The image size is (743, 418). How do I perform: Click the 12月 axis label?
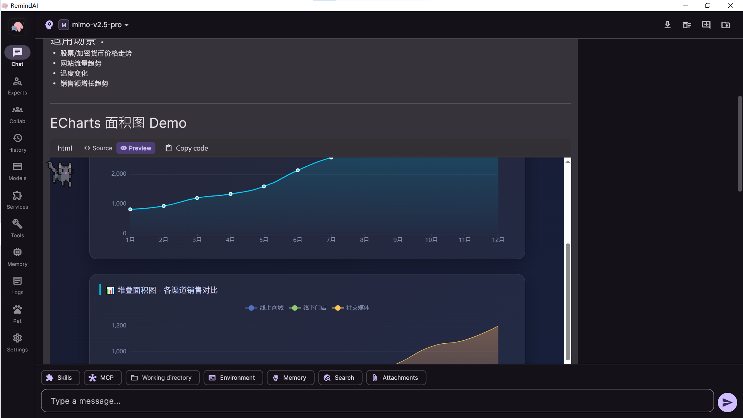click(498, 240)
